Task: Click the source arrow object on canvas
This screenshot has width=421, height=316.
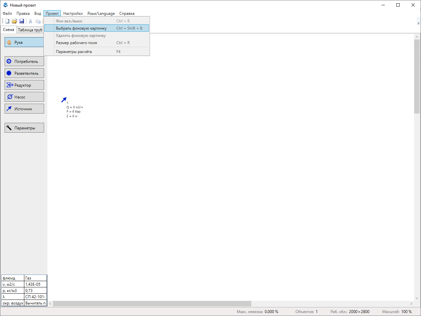Action: coord(64,100)
